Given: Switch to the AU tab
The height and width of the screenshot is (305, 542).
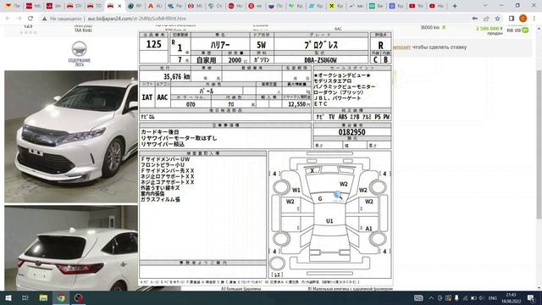Looking at the screenshot, I should pos(155,6).
